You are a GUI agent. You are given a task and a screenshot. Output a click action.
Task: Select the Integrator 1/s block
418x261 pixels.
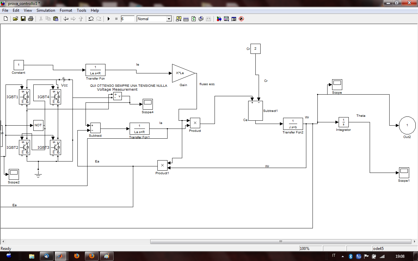tap(344, 122)
